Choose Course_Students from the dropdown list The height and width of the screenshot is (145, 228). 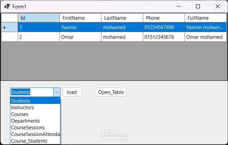(x=35, y=141)
